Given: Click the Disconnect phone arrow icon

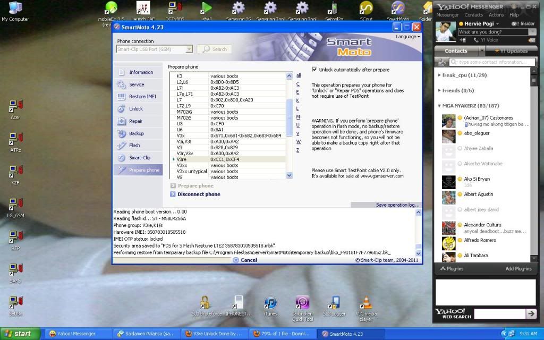Looking at the screenshot, I should 173,194.
